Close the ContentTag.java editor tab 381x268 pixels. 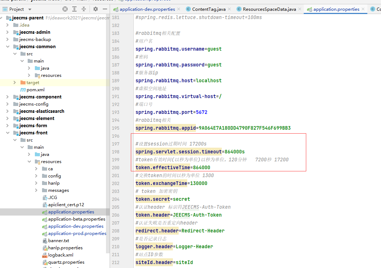click(x=229, y=9)
